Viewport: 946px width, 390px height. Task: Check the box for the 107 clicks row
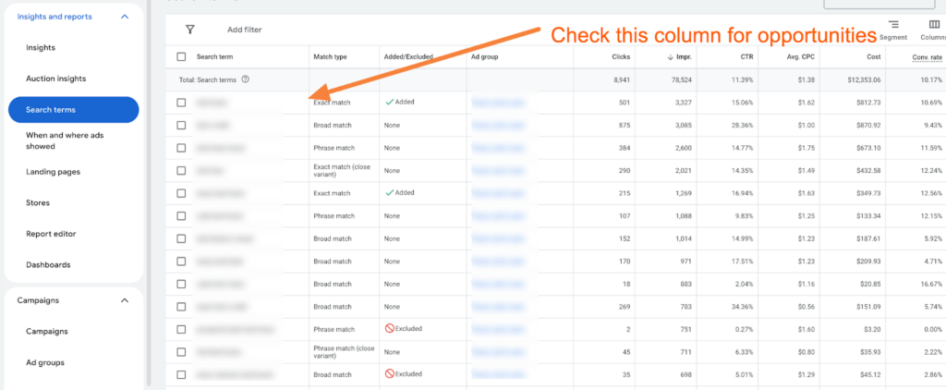point(182,216)
